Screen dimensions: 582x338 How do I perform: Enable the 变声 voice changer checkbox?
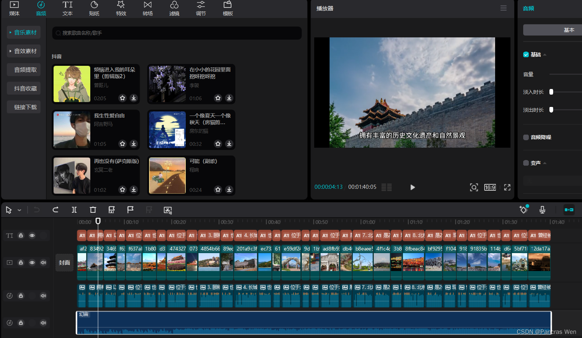(526, 163)
